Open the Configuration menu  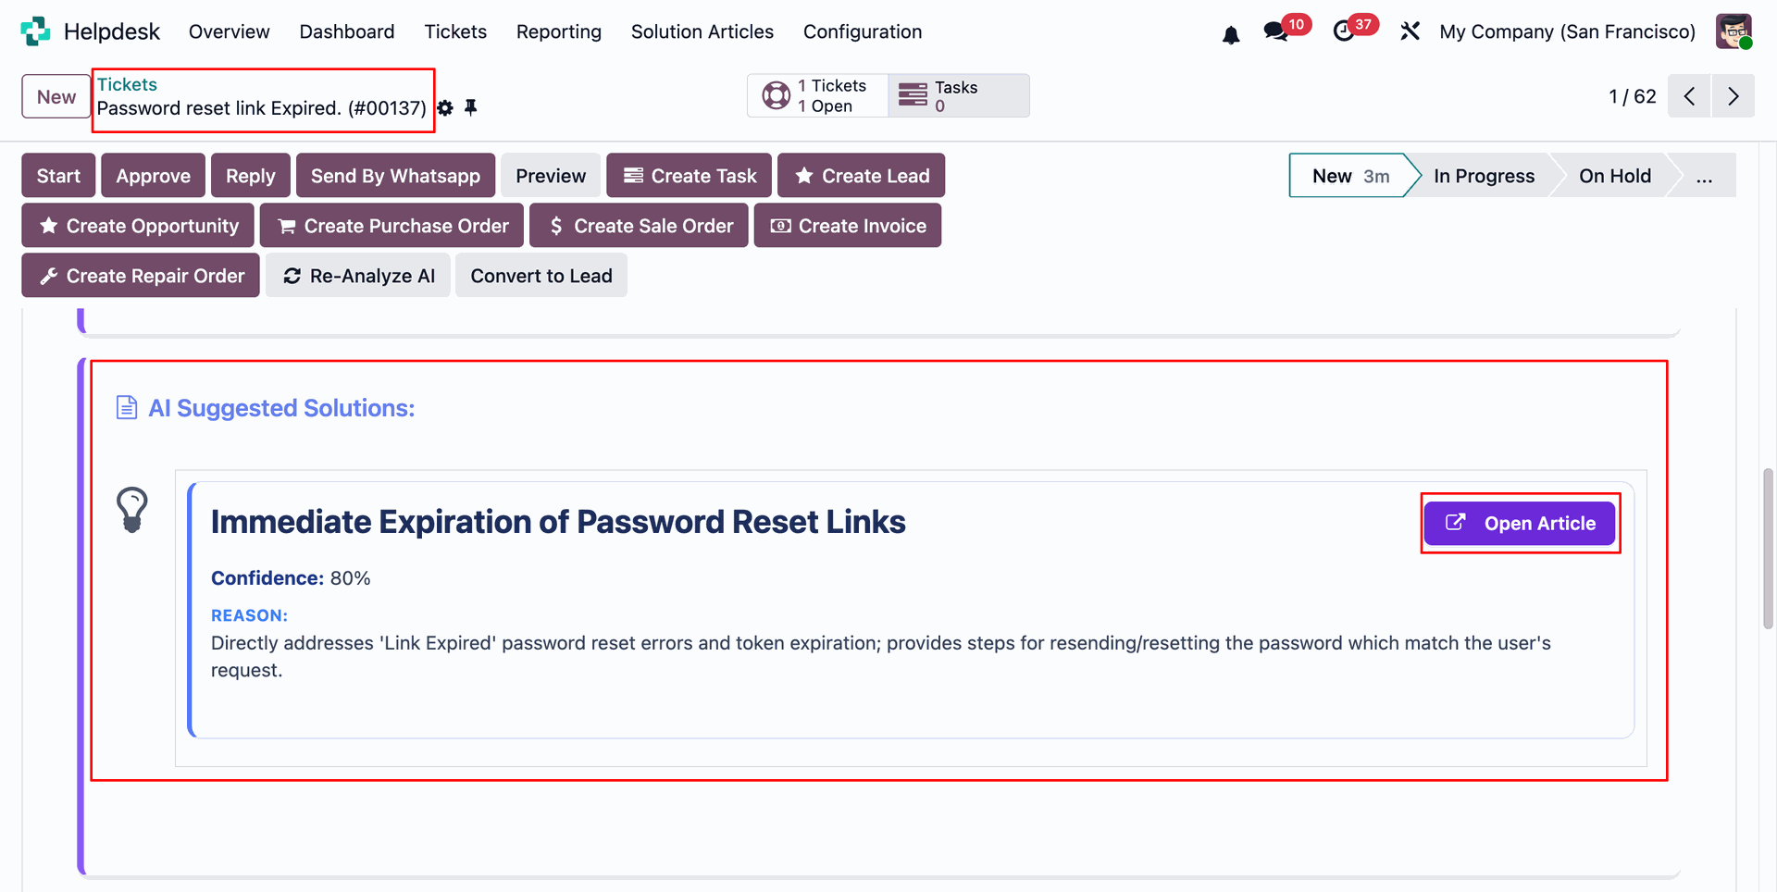point(863,31)
